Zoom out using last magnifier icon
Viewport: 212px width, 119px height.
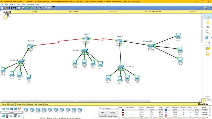click(x=44, y=8)
